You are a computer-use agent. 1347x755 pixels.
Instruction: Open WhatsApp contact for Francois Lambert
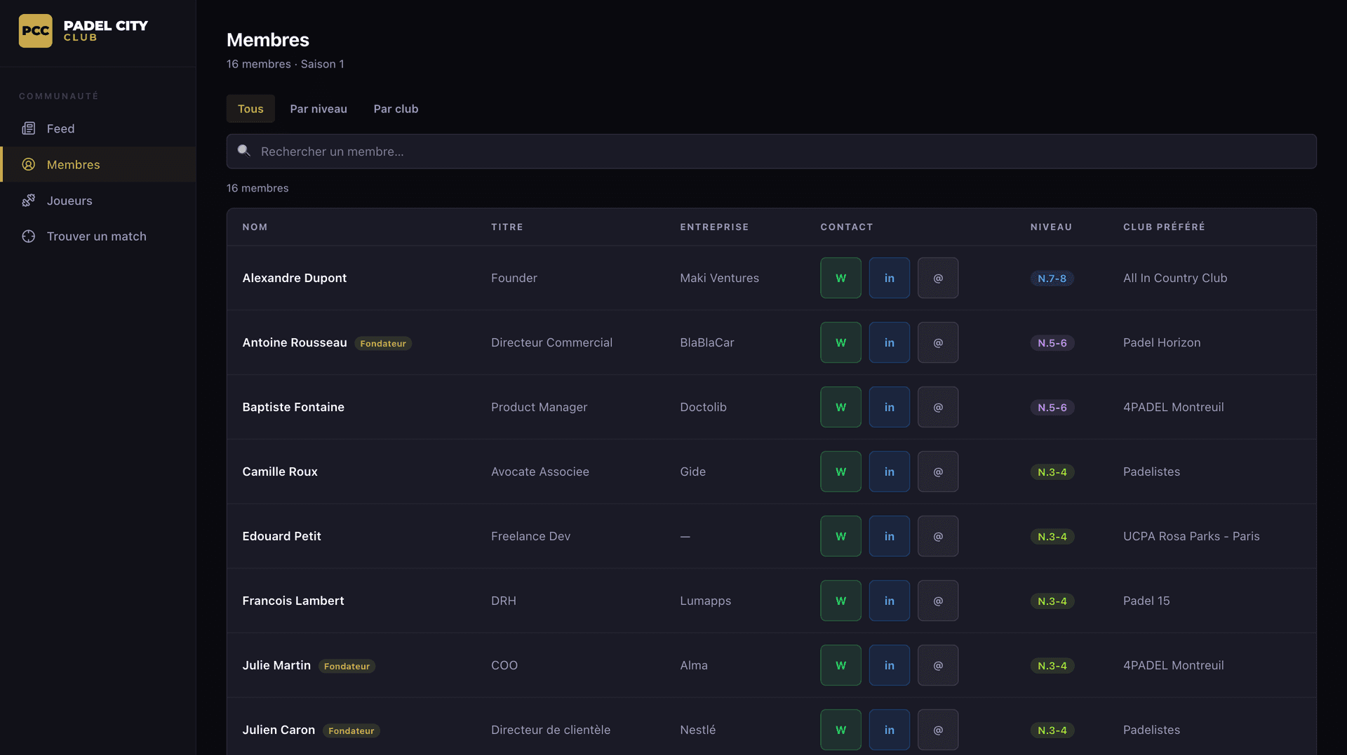[x=840, y=601]
